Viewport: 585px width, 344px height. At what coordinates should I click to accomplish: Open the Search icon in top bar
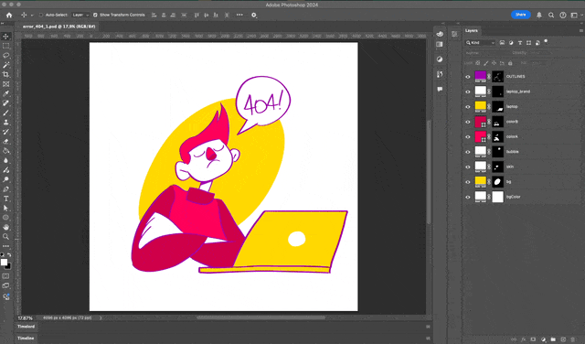pyautogui.click(x=551, y=15)
